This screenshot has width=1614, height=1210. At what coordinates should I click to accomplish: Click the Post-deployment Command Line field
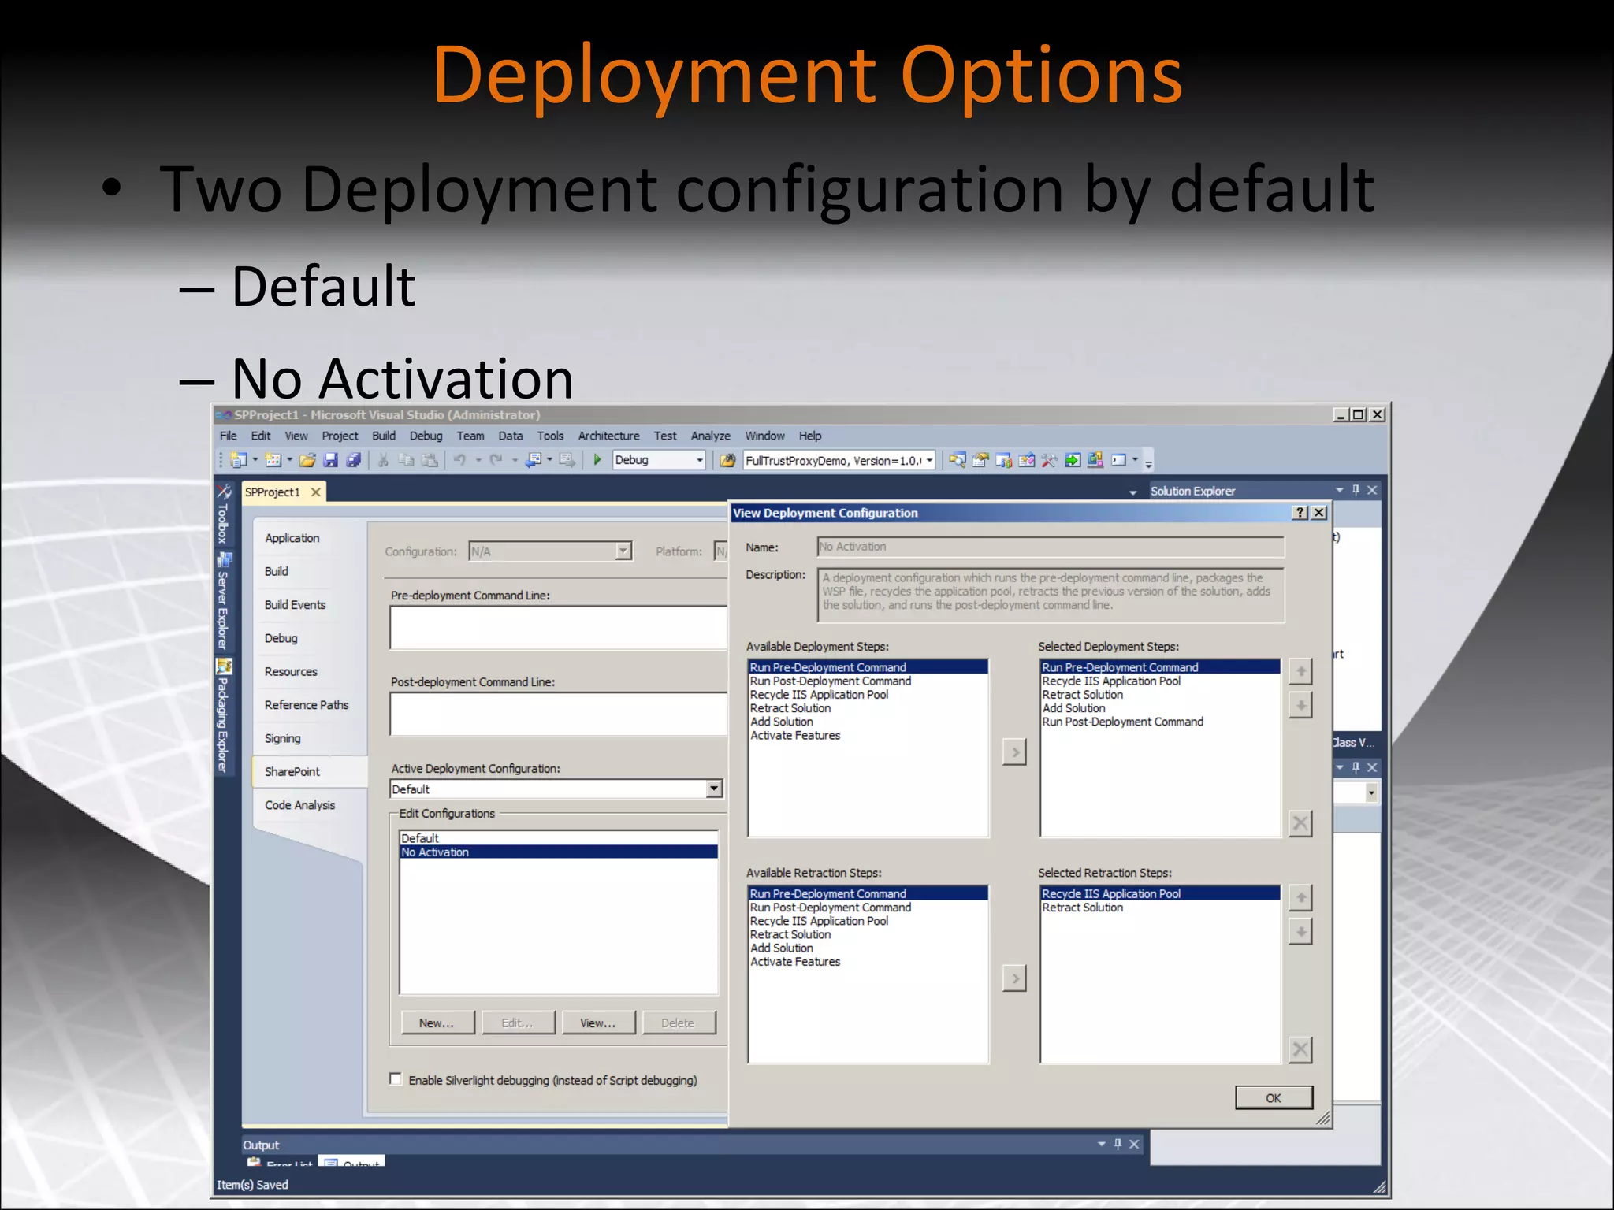click(x=559, y=714)
